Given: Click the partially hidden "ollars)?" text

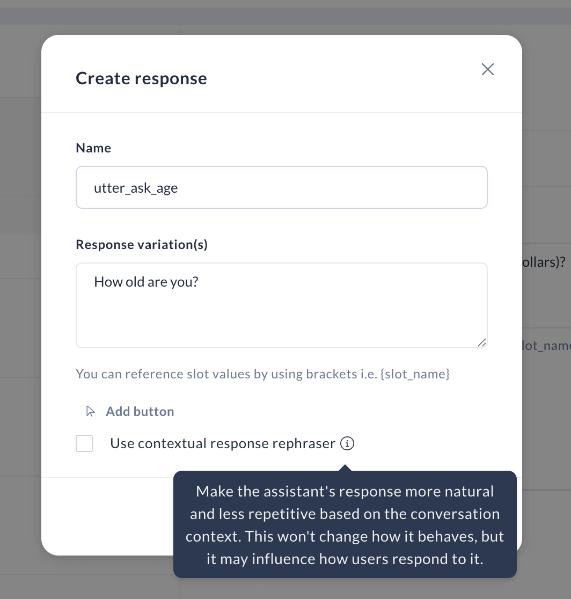Looking at the screenshot, I should (x=544, y=262).
